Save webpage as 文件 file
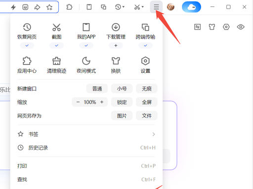Viewport: 253px width, 189px height. click(x=147, y=116)
